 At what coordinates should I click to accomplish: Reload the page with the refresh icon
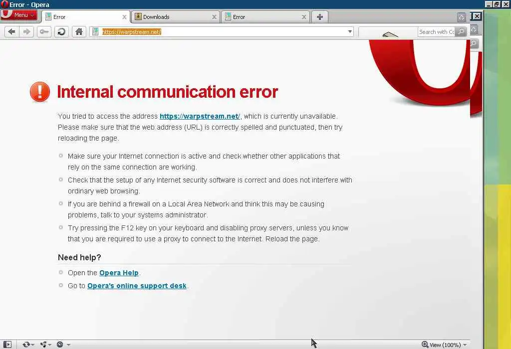click(61, 31)
